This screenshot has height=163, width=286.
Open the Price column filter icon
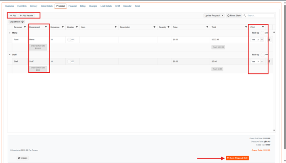(x=207, y=27)
